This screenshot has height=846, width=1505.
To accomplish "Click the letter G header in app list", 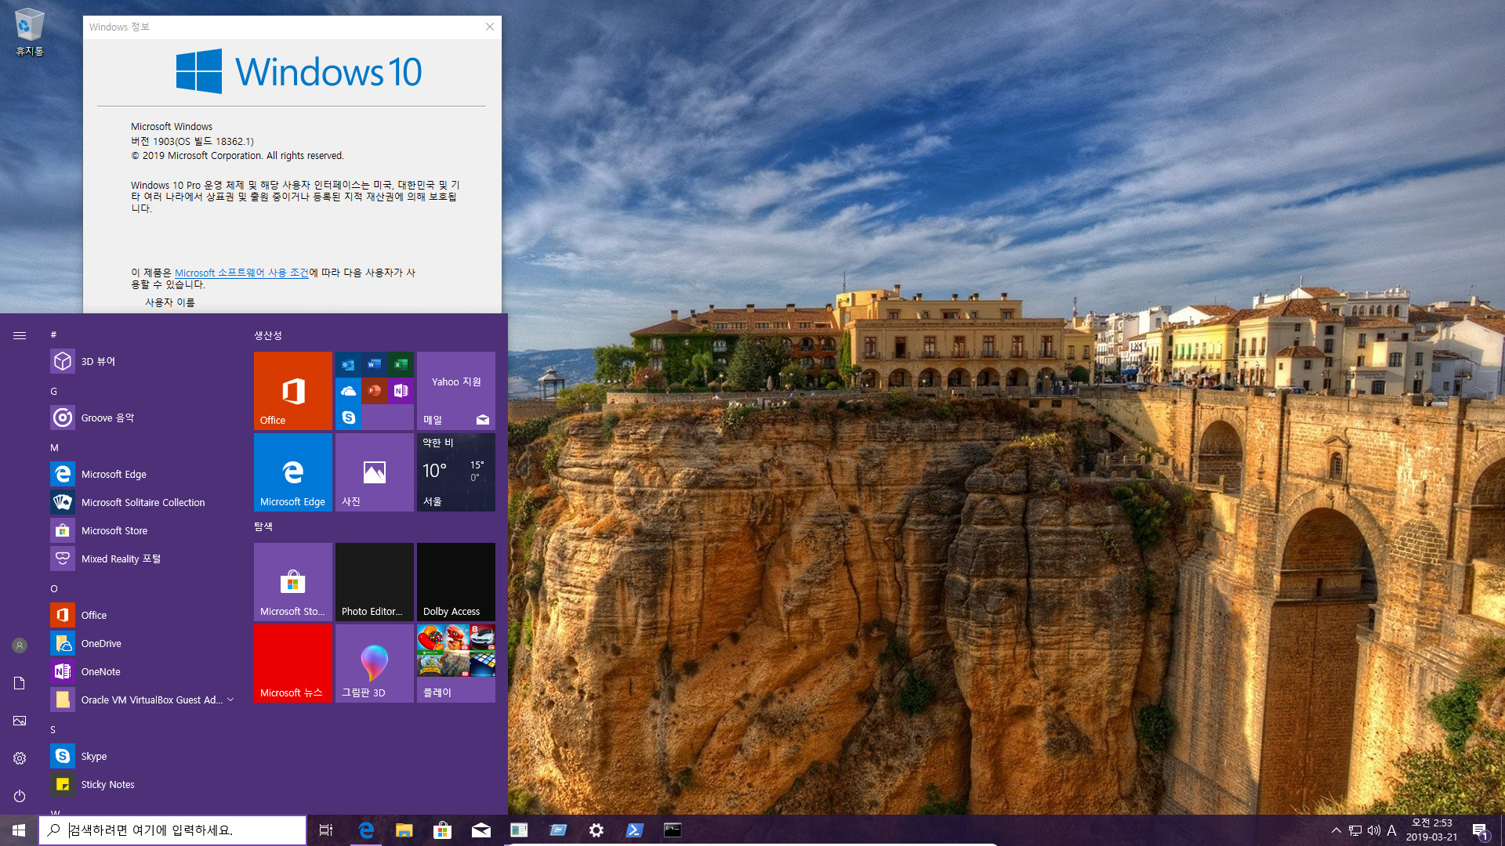I will (53, 391).
